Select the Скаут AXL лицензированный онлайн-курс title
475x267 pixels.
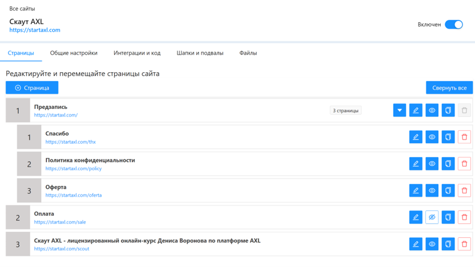(147, 241)
